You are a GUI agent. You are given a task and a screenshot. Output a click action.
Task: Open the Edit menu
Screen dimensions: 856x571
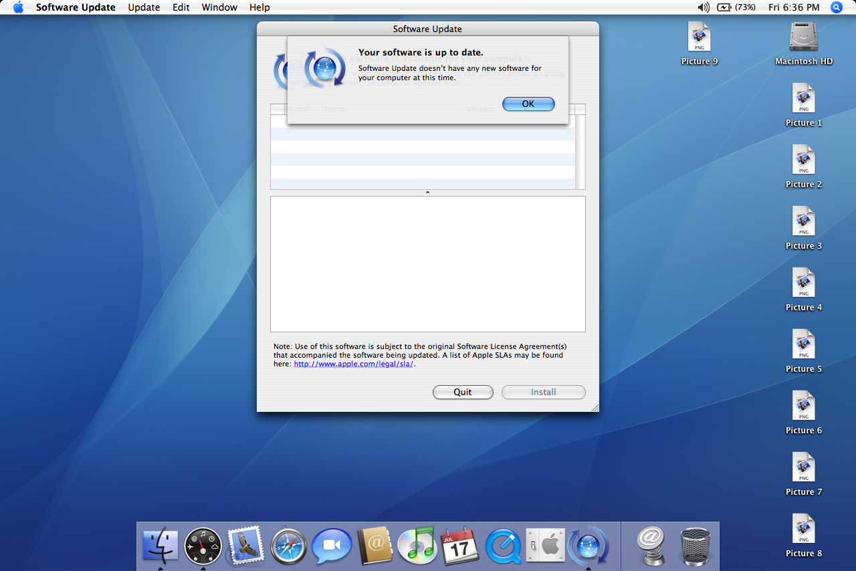click(181, 7)
